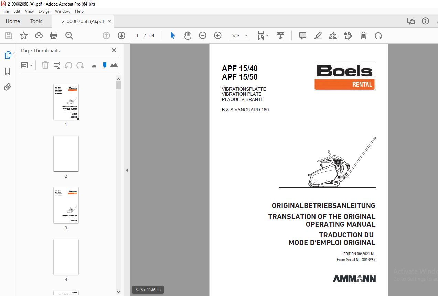The image size is (438, 296).
Task: Bookmark the file with the star icon
Action: (x=24, y=35)
